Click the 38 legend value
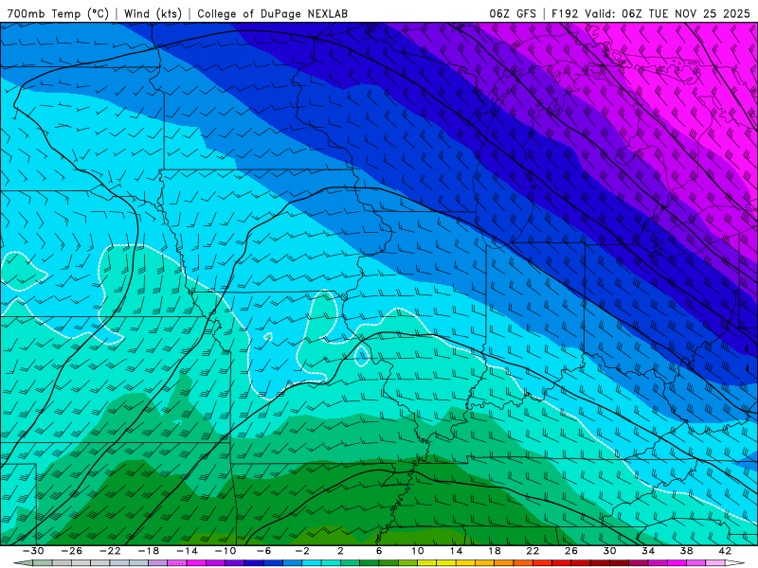 click(x=686, y=551)
